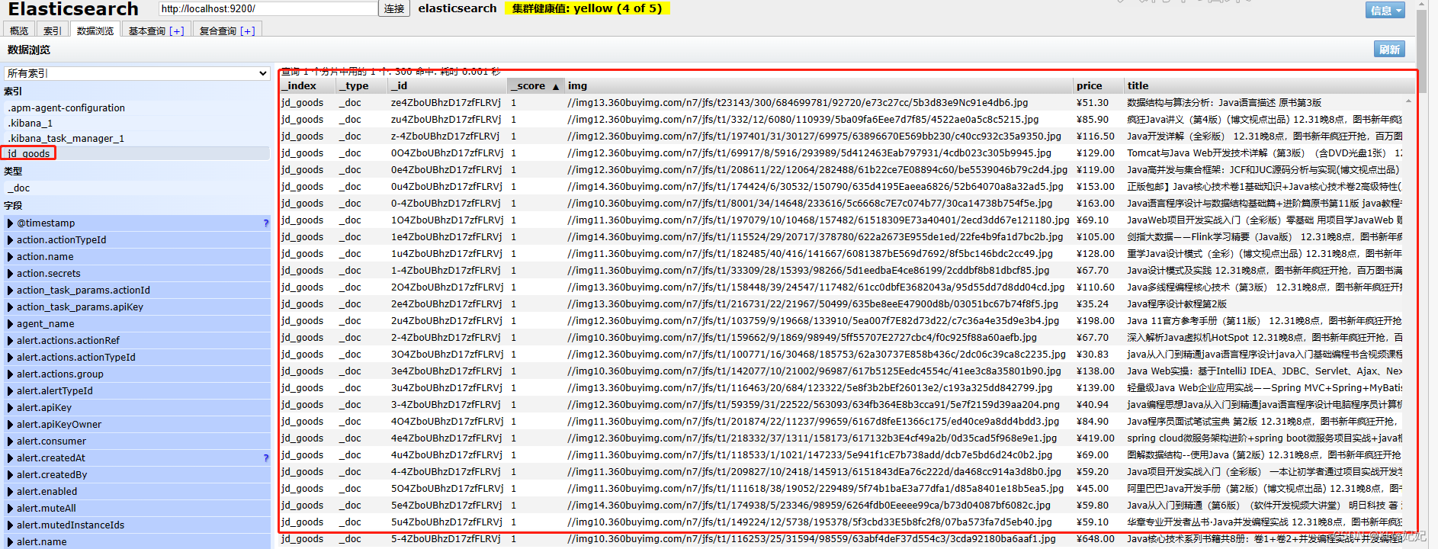Click the ¥116.50 price cell
Image resolution: width=1438 pixels, height=549 pixels.
(1096, 136)
